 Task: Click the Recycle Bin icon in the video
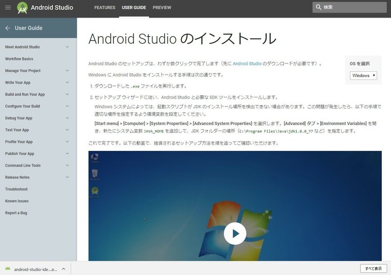click(95, 174)
